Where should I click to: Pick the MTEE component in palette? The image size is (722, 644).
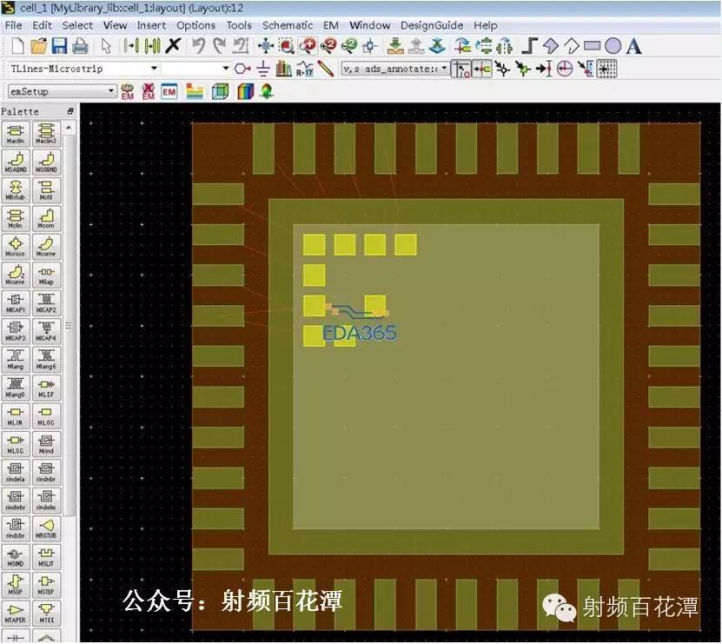click(x=47, y=613)
